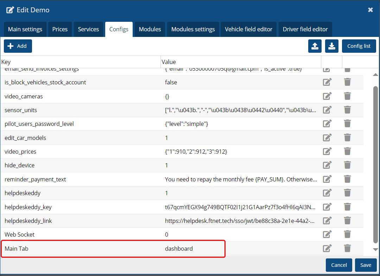Switch to the Modules tab
The width and height of the screenshot is (380, 276).
coord(150,29)
